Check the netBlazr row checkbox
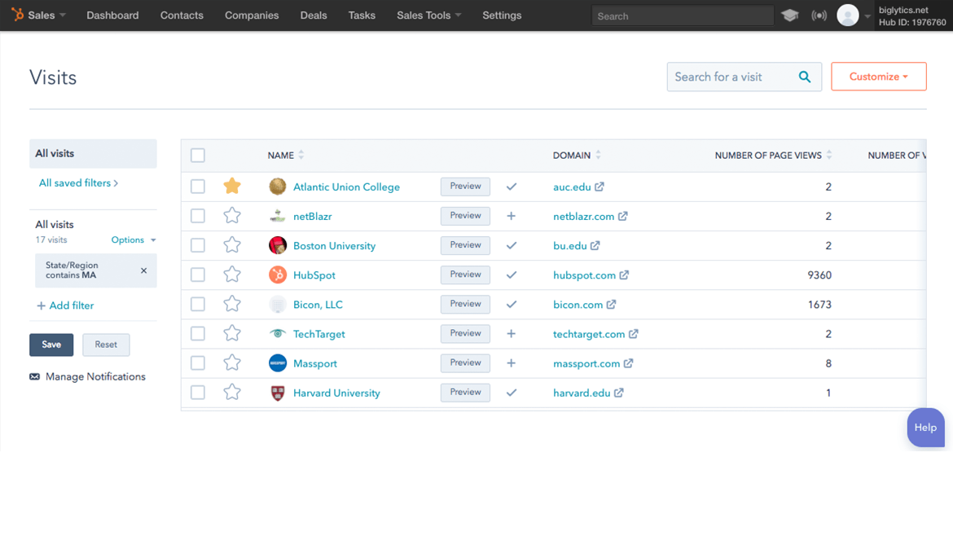This screenshot has width=953, height=536. [198, 216]
